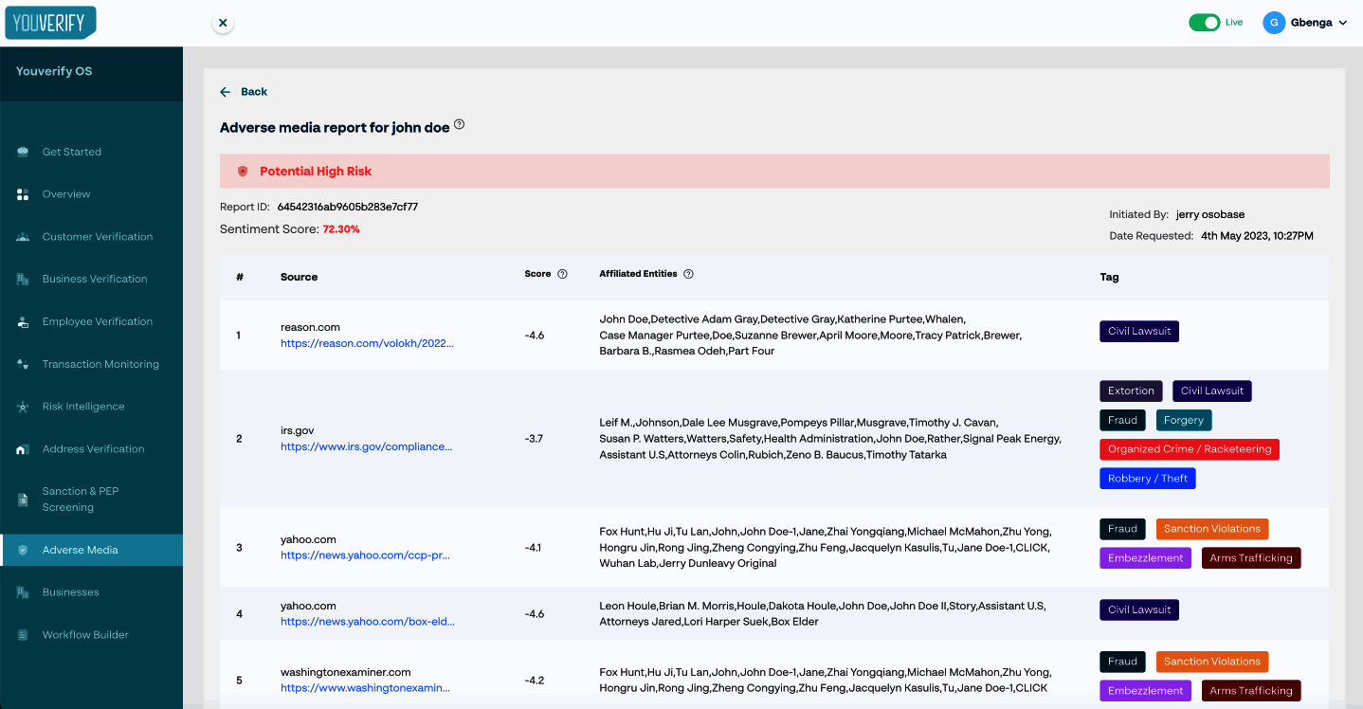The image size is (1363, 709).
Task: Click the red Organized Crime / Racketeering tag
Action: coord(1190,449)
